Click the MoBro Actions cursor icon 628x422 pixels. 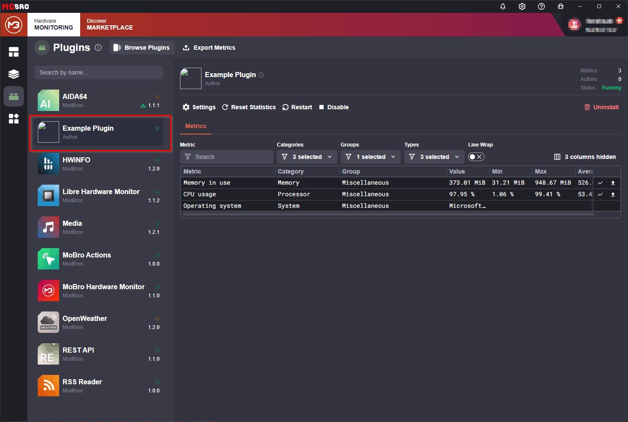(x=48, y=259)
